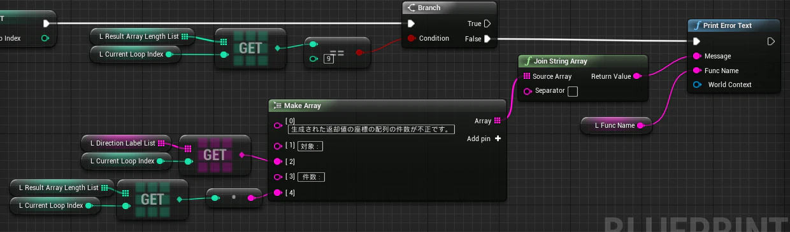
Task: Select the Make Array node header
Action: coord(387,106)
